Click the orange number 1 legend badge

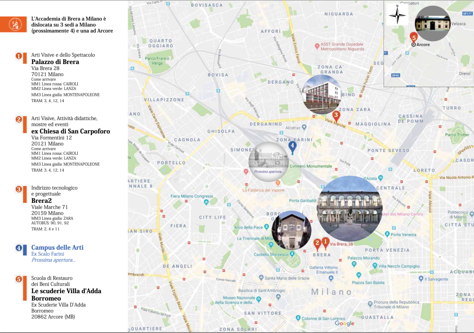tap(19, 56)
